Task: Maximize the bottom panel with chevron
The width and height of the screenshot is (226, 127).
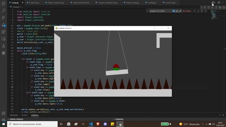Action: pos(220,115)
